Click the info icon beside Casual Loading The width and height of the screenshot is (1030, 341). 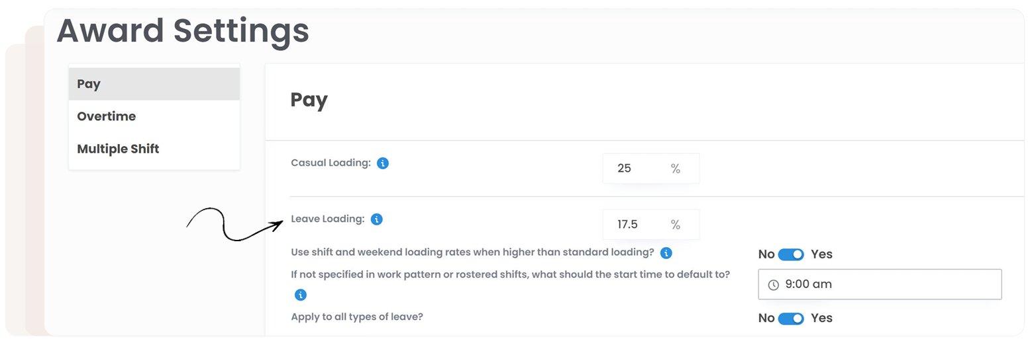pos(382,163)
